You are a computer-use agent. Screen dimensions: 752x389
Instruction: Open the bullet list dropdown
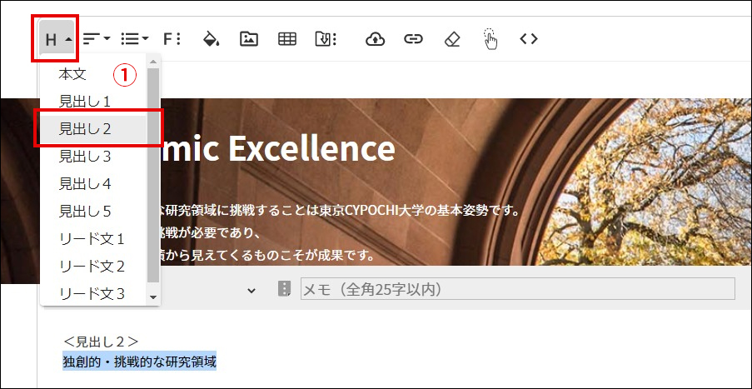click(135, 39)
